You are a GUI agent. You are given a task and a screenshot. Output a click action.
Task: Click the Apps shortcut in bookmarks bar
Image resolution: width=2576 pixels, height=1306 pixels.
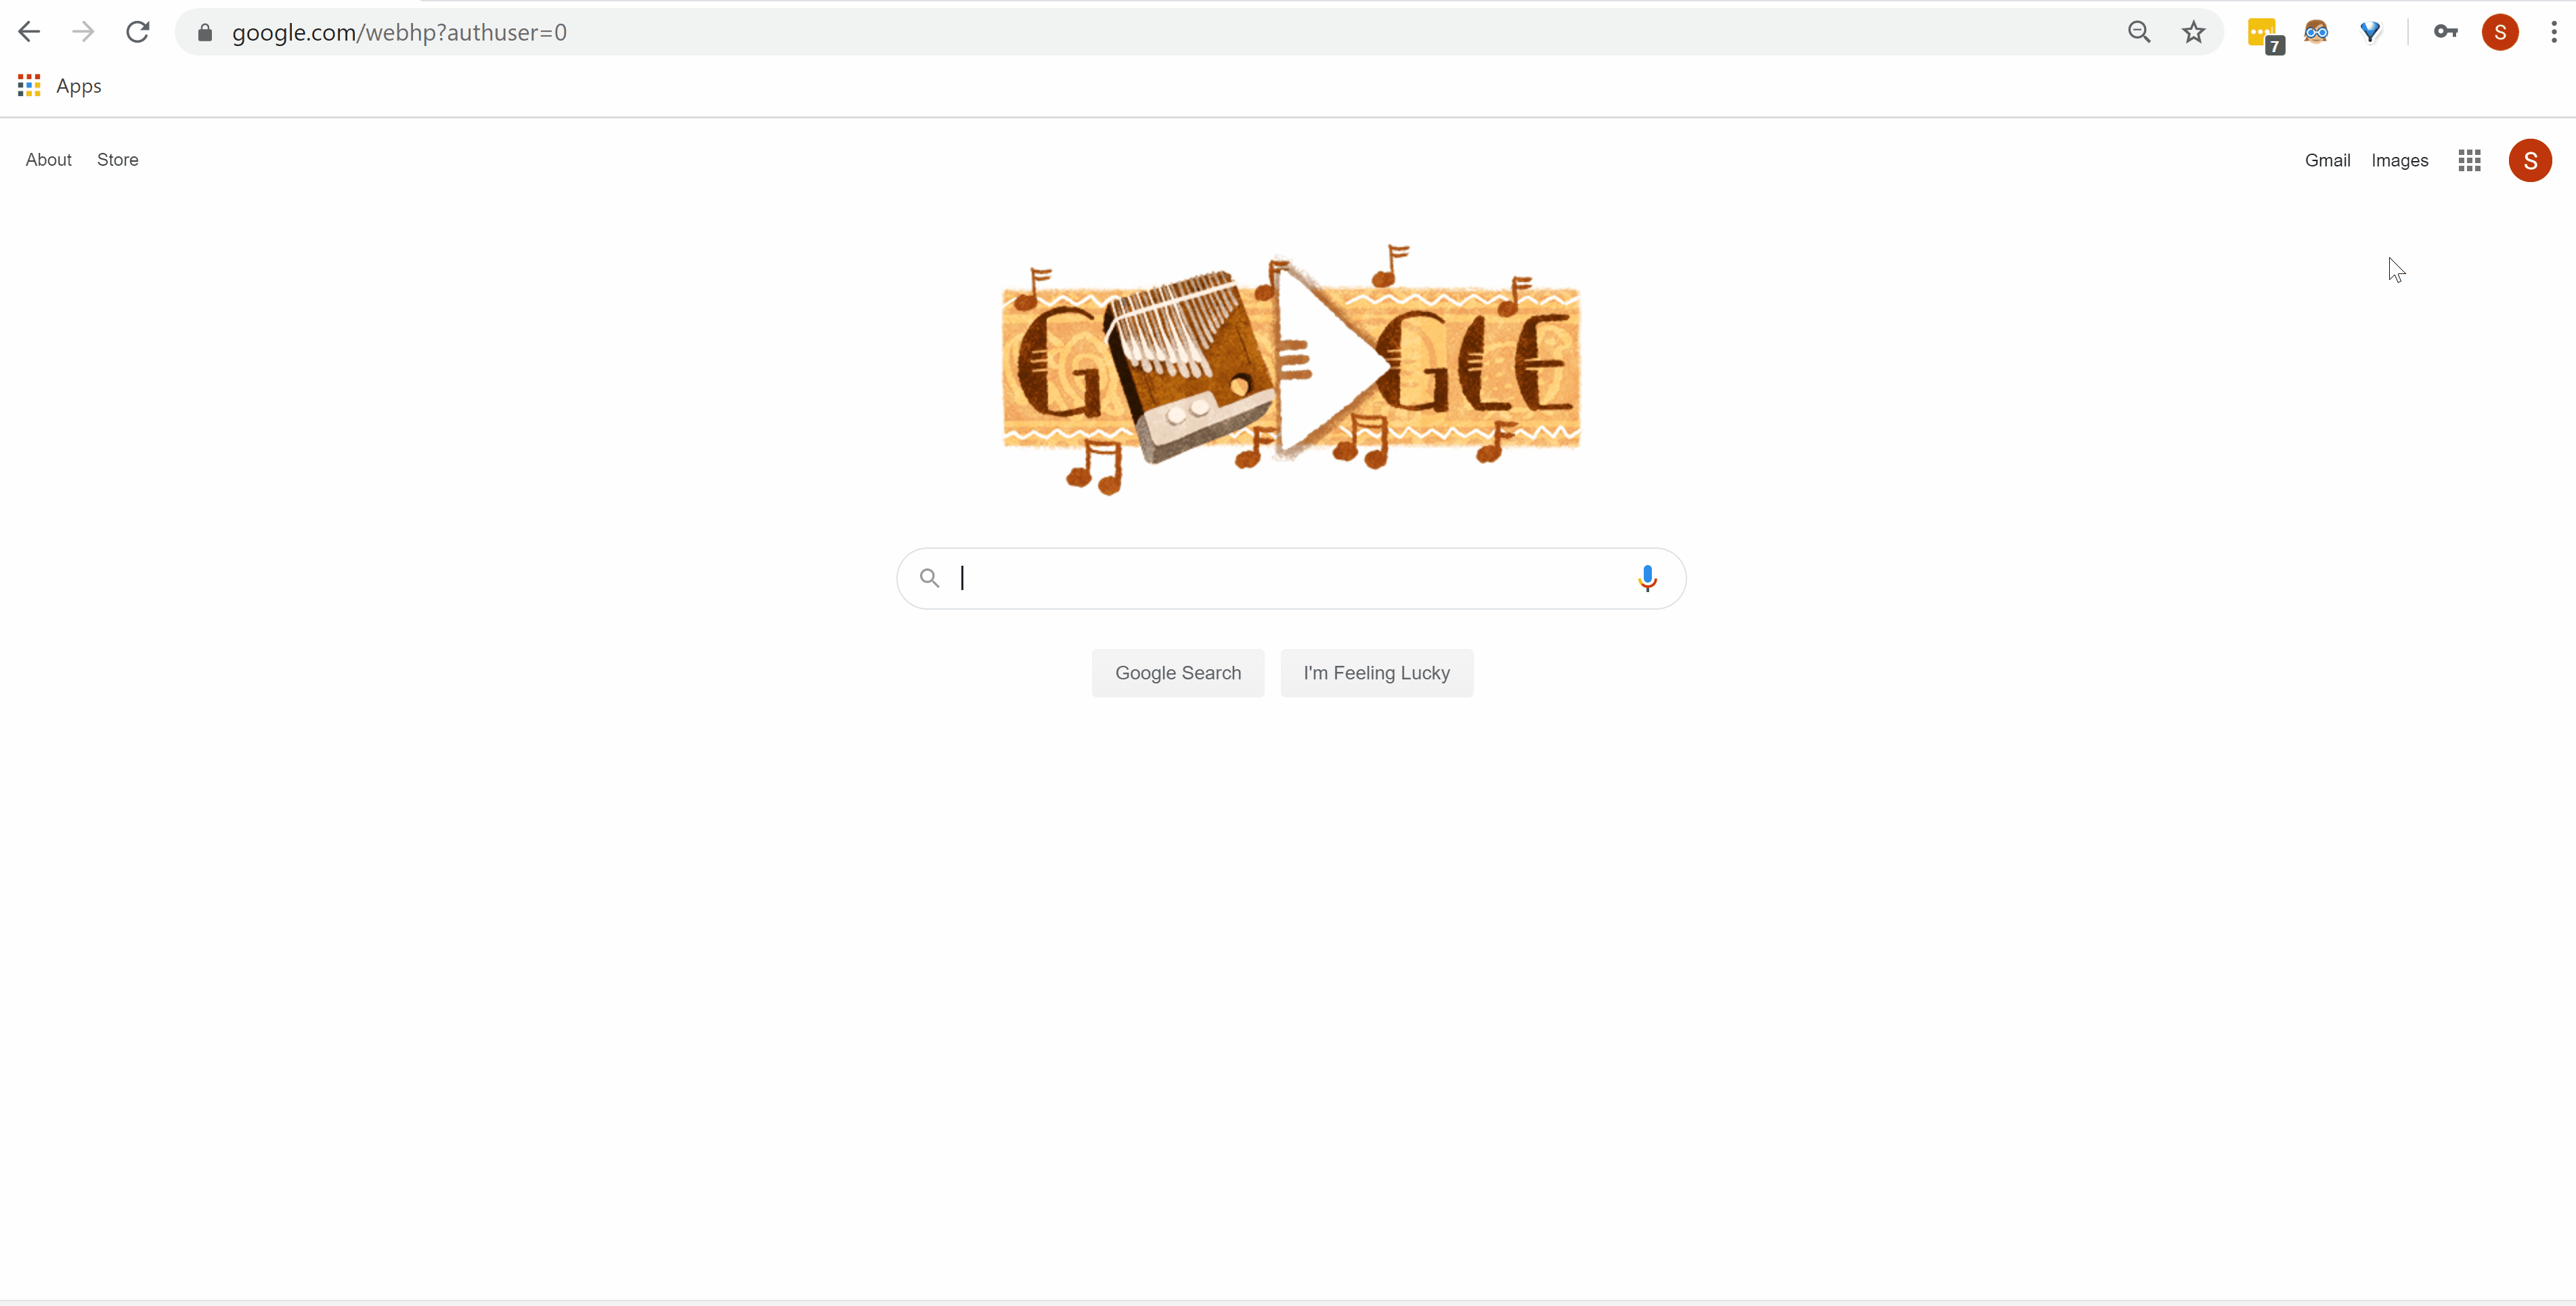[x=57, y=85]
